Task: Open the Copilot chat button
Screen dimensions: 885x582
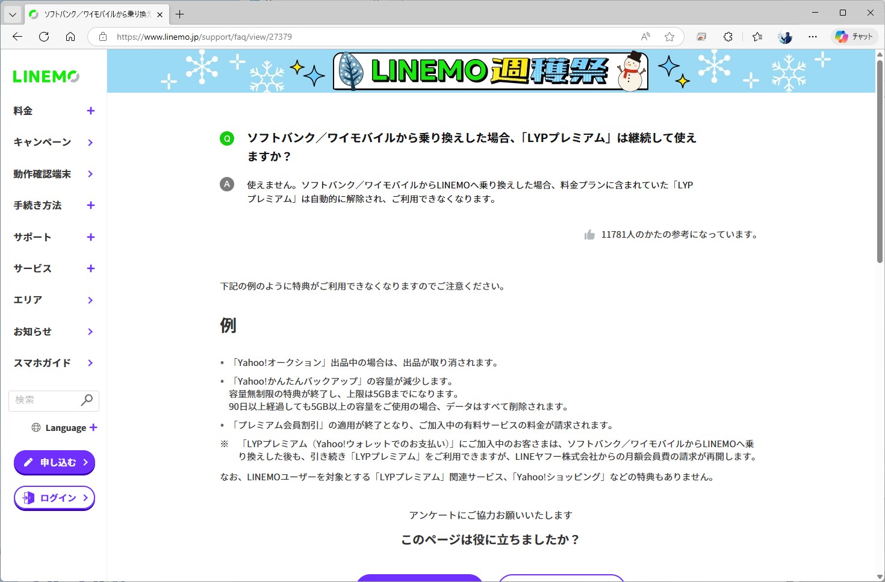Action: (x=854, y=37)
